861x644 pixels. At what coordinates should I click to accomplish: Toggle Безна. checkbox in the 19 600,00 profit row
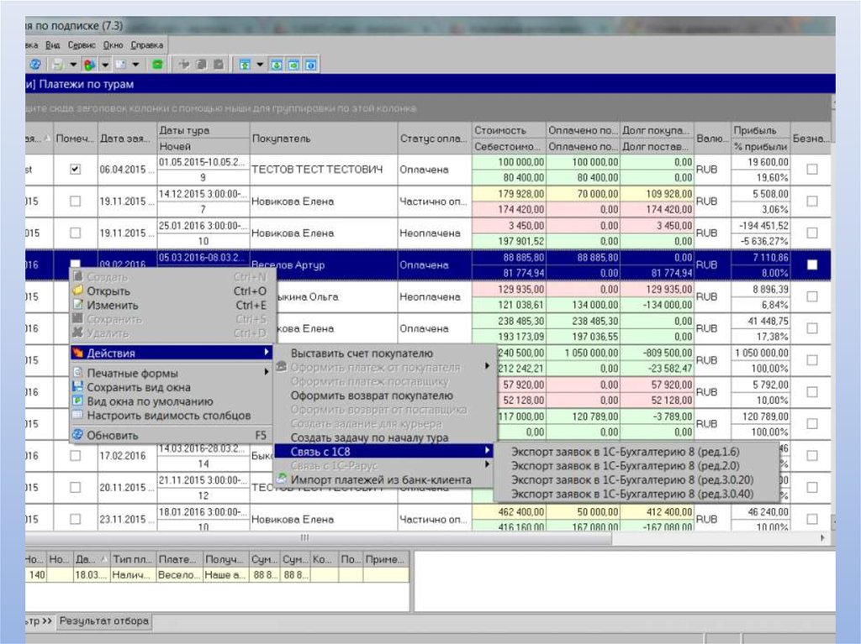tap(812, 170)
